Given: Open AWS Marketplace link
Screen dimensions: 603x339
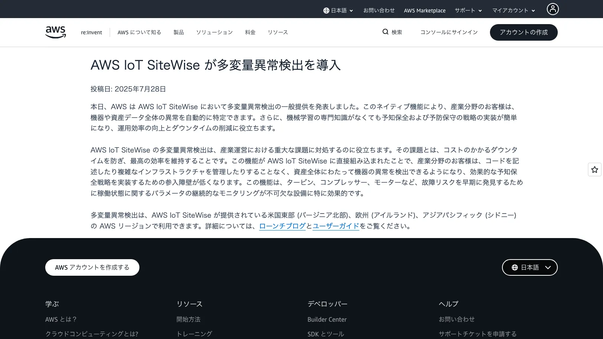Looking at the screenshot, I should click(425, 11).
